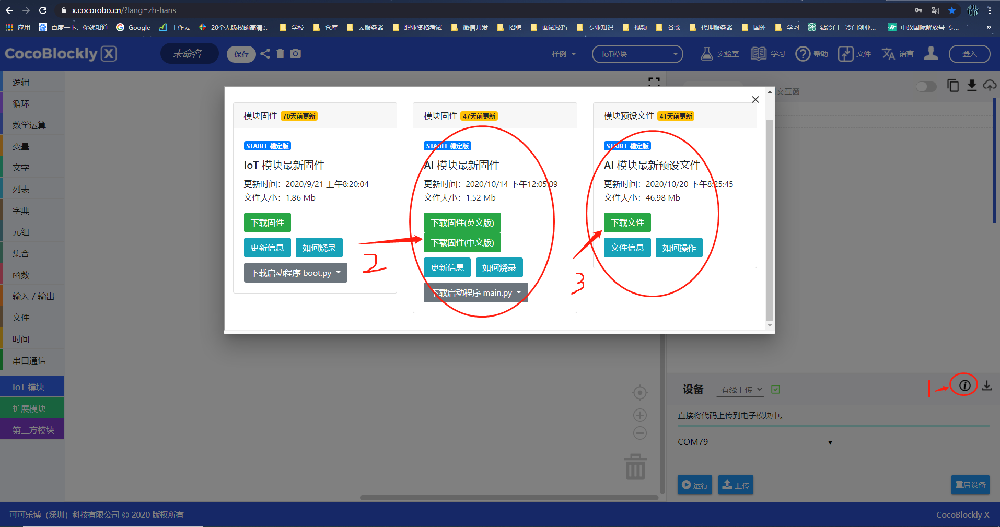
Task: Click the camera screenshot icon
Action: point(296,53)
